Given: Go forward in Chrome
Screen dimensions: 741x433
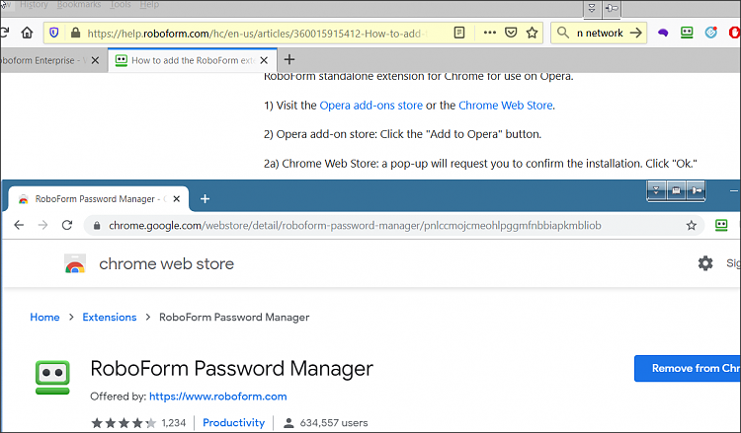Looking at the screenshot, I should point(43,225).
